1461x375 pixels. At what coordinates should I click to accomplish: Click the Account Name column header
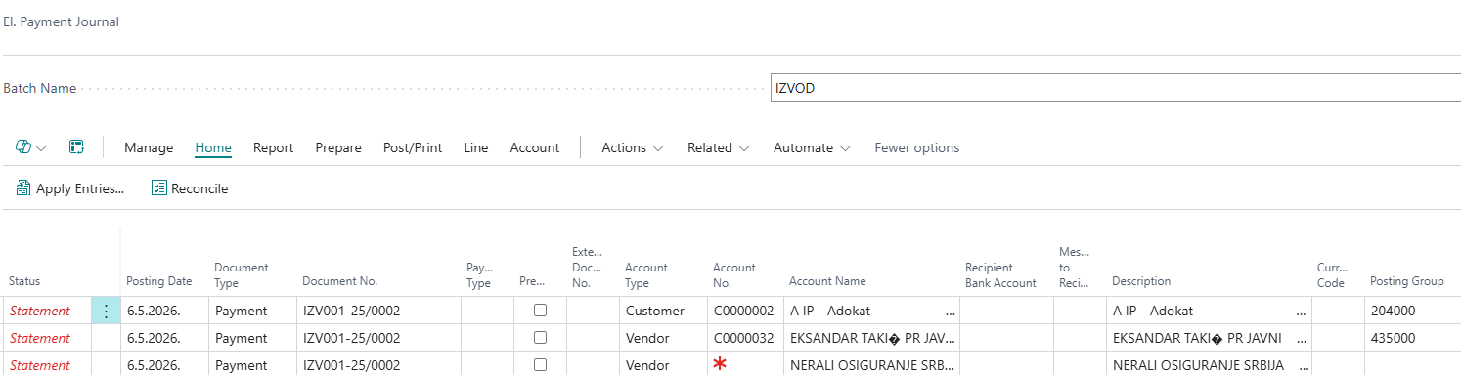(828, 281)
